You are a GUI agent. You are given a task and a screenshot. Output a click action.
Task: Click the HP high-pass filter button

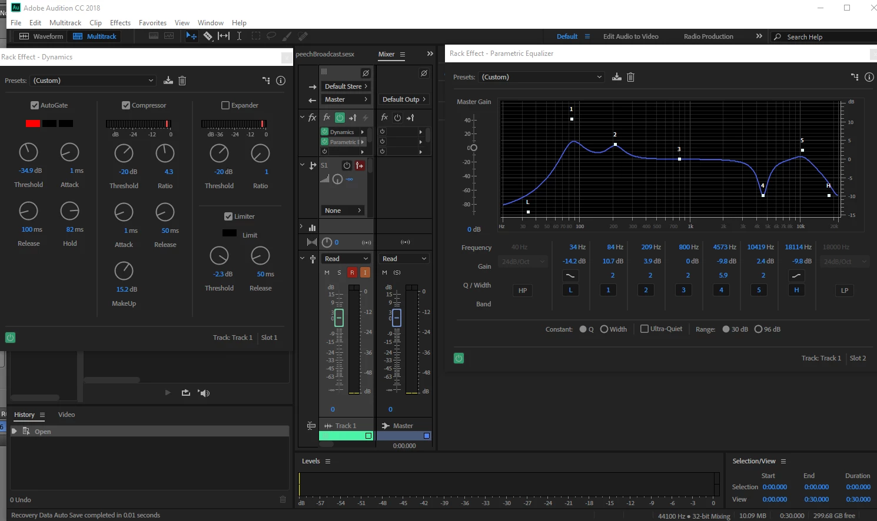(523, 290)
